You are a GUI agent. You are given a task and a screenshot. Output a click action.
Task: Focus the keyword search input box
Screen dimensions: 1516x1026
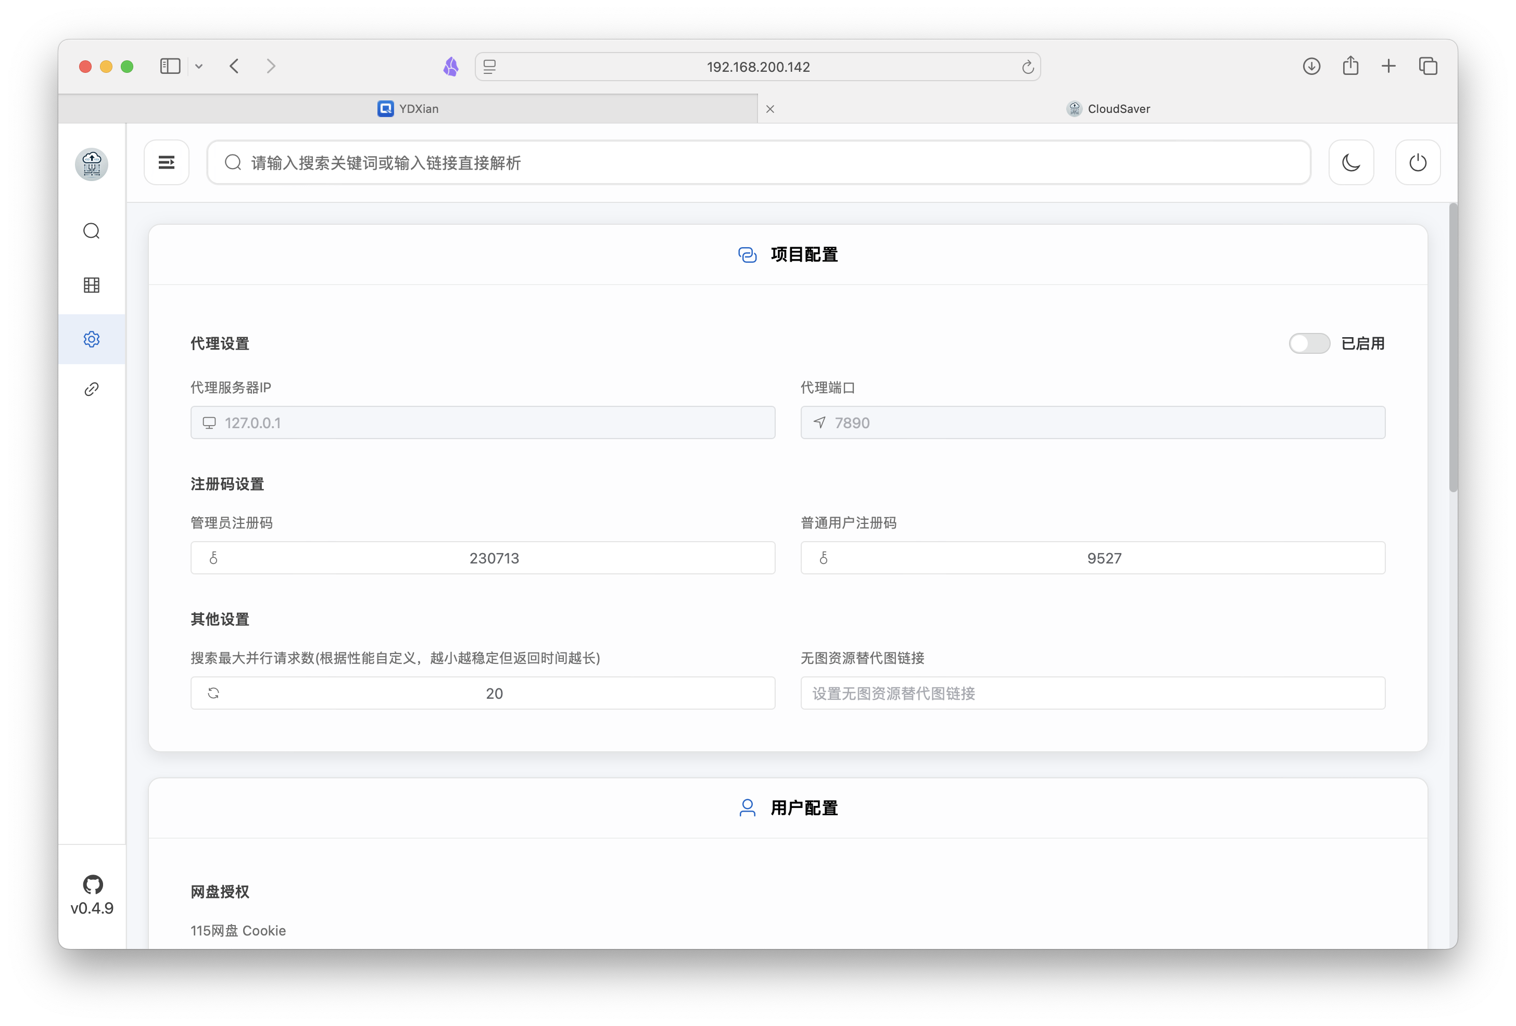point(759,162)
